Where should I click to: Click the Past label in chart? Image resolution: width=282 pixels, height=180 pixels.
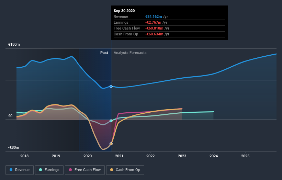(x=104, y=53)
